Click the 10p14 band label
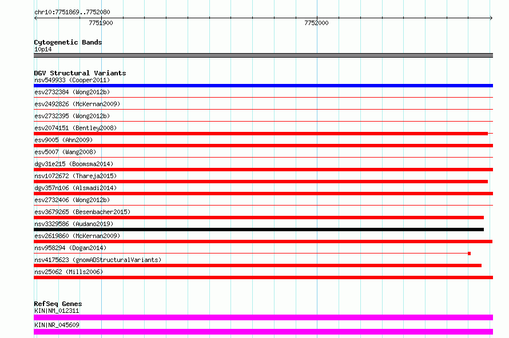This screenshot has height=338, width=509. [43, 49]
